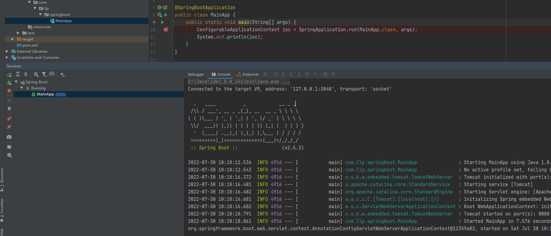View breakpoints using the double red circle icon
551x236 pixels.
(9, 119)
